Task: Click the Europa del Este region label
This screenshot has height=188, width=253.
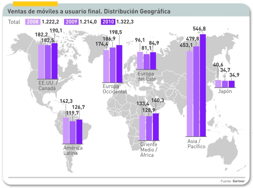Action: tap(147, 76)
